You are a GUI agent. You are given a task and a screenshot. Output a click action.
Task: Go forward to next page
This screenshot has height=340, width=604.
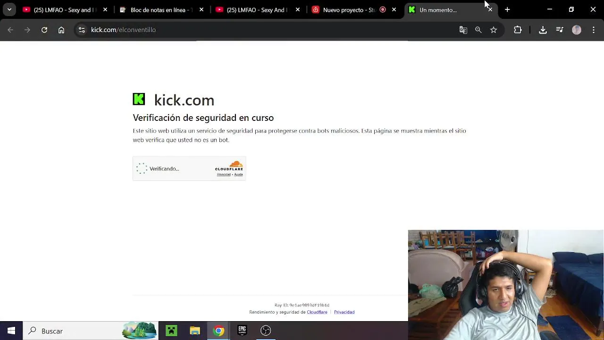pos(27,30)
